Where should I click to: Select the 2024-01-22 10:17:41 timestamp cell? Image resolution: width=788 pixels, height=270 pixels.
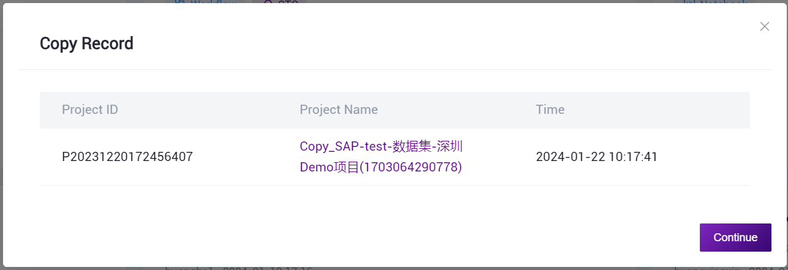point(596,157)
